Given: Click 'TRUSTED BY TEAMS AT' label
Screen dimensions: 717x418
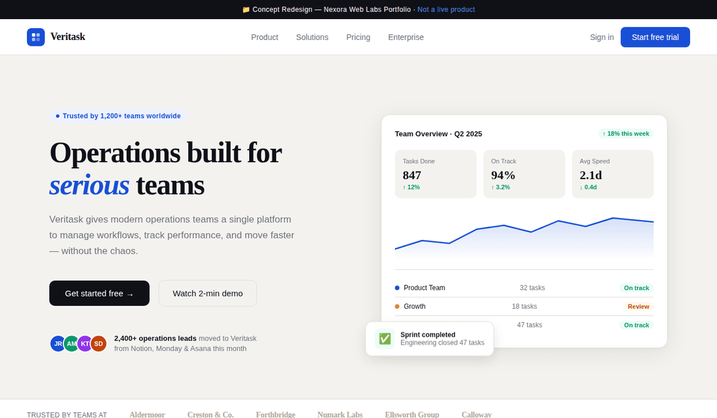Looking at the screenshot, I should pos(67,414).
